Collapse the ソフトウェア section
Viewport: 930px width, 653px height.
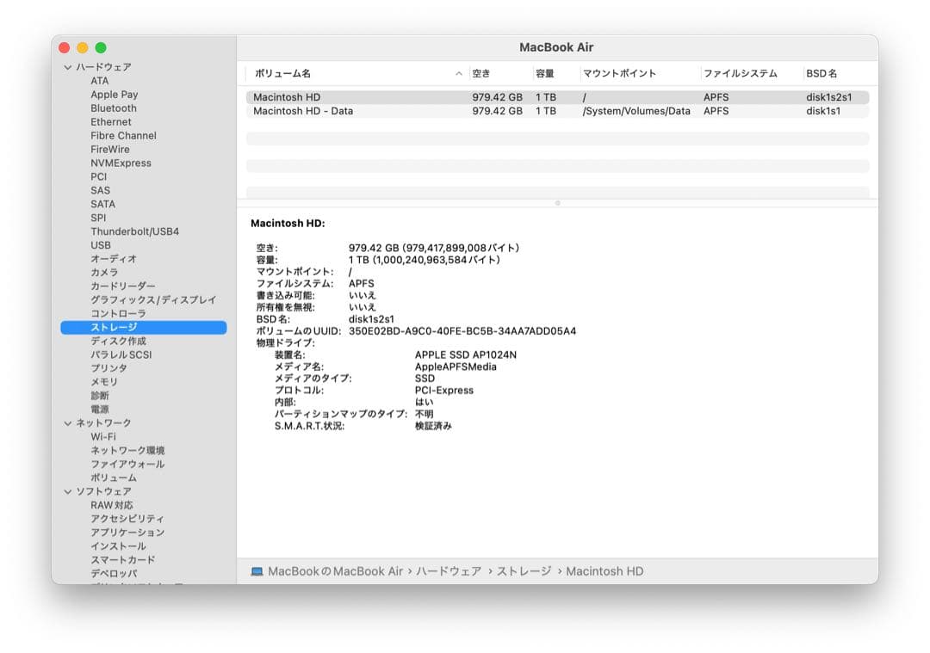(68, 492)
